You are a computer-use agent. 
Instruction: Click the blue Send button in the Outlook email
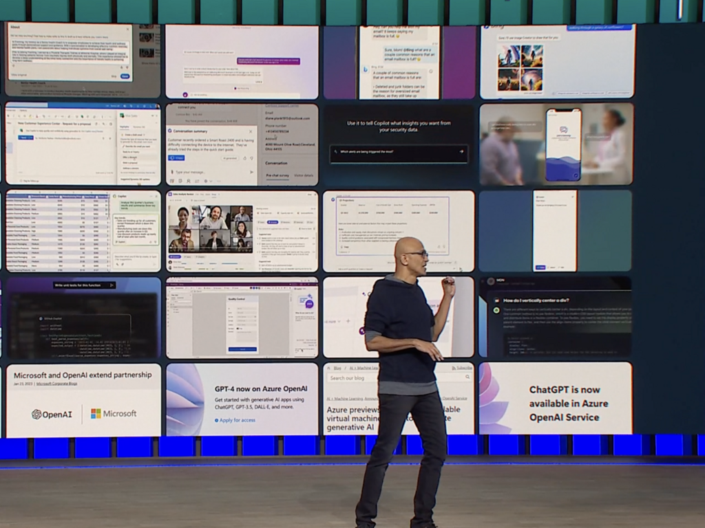point(25,137)
